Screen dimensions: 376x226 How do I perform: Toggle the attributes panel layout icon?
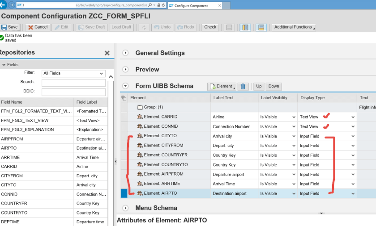coord(261,28)
